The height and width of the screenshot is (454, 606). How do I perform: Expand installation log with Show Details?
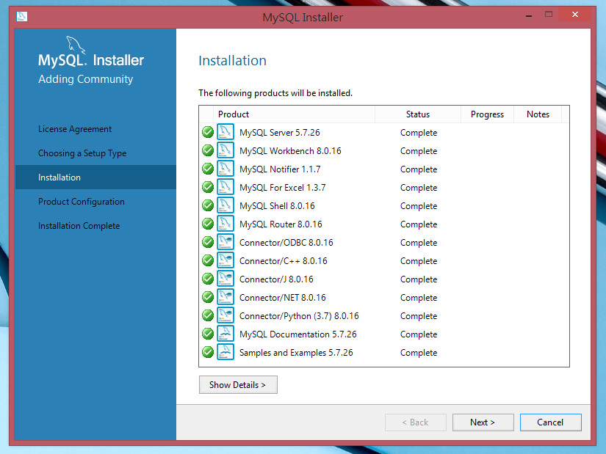[x=238, y=385]
